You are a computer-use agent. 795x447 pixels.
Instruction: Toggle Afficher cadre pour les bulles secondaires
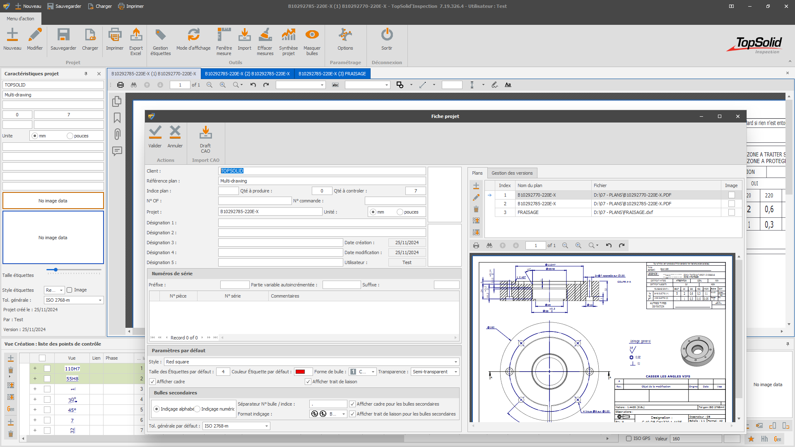point(352,404)
